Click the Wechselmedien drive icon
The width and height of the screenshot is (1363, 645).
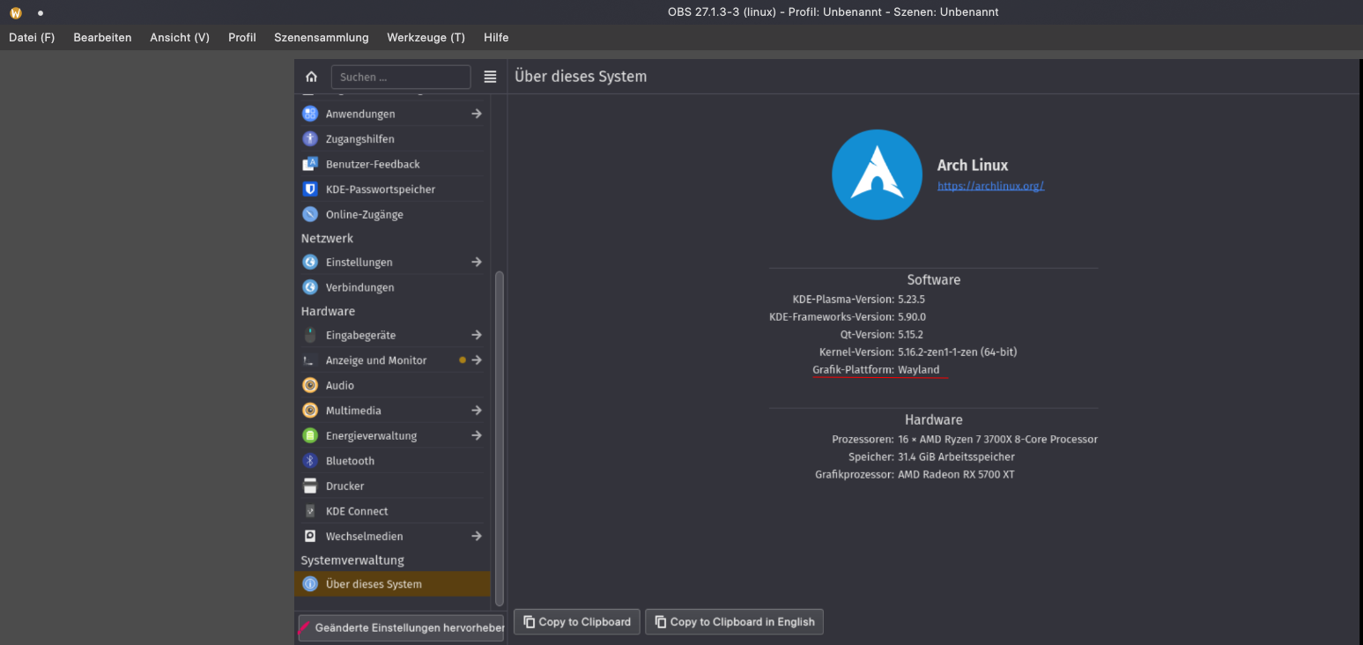pos(309,536)
